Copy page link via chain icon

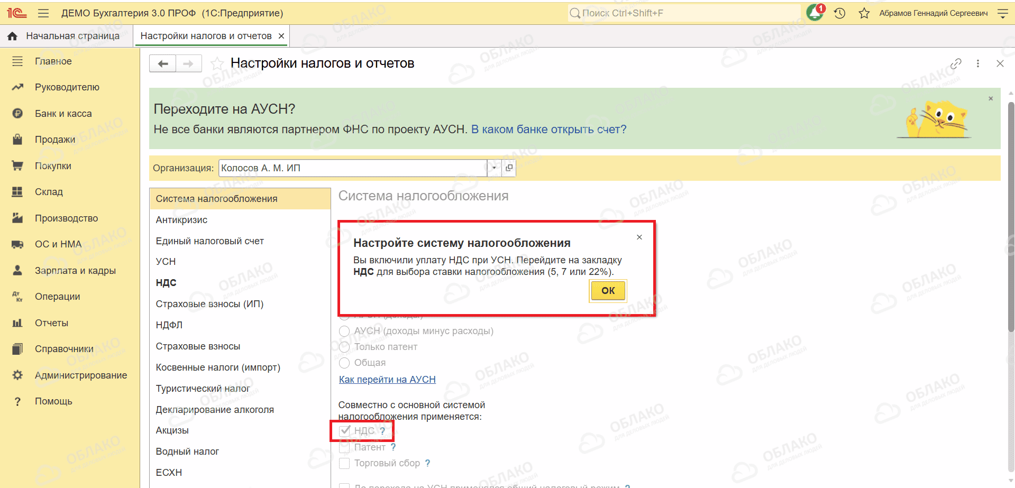click(x=956, y=63)
